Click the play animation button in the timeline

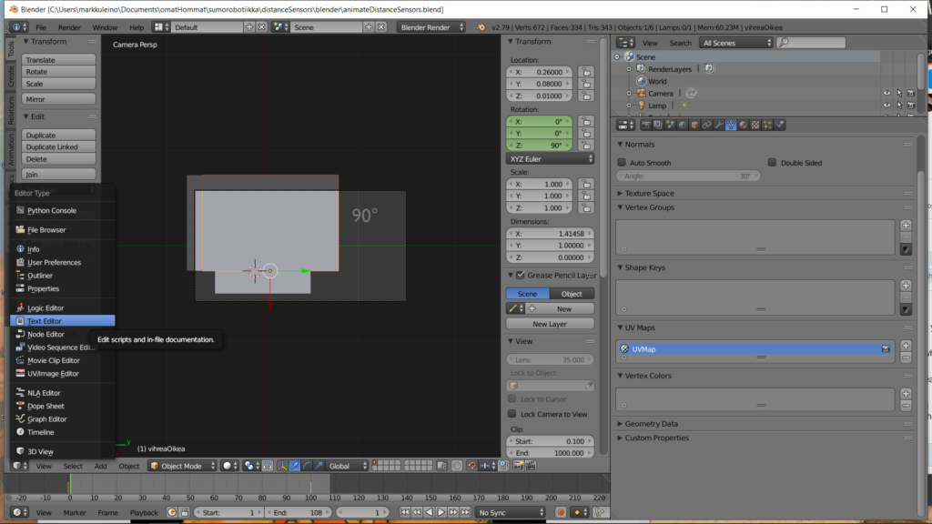(441, 513)
